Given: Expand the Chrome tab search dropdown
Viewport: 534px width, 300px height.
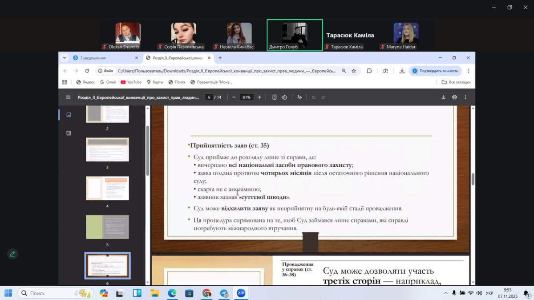Looking at the screenshot, I should 65,58.
